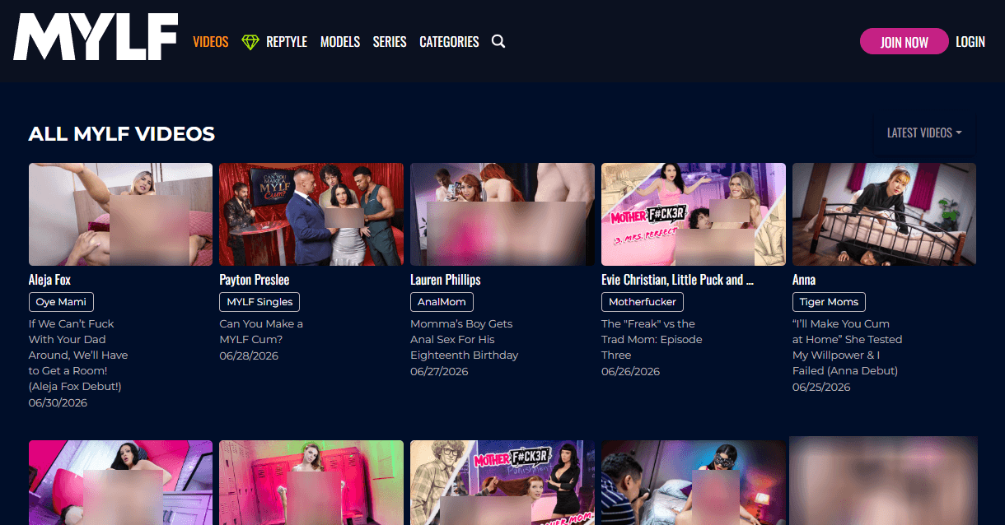Click the Evie Christian, Little Puck names link
The width and height of the screenshot is (1005, 525).
(x=678, y=280)
